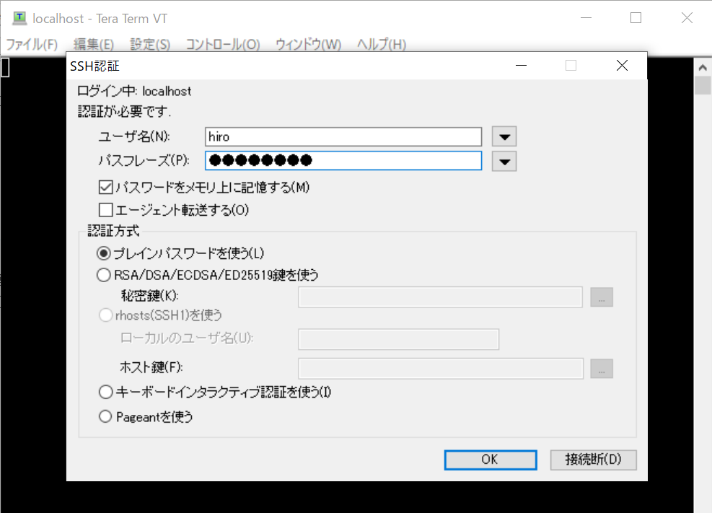Expand the ユーザ名 history dropdown

(x=504, y=136)
